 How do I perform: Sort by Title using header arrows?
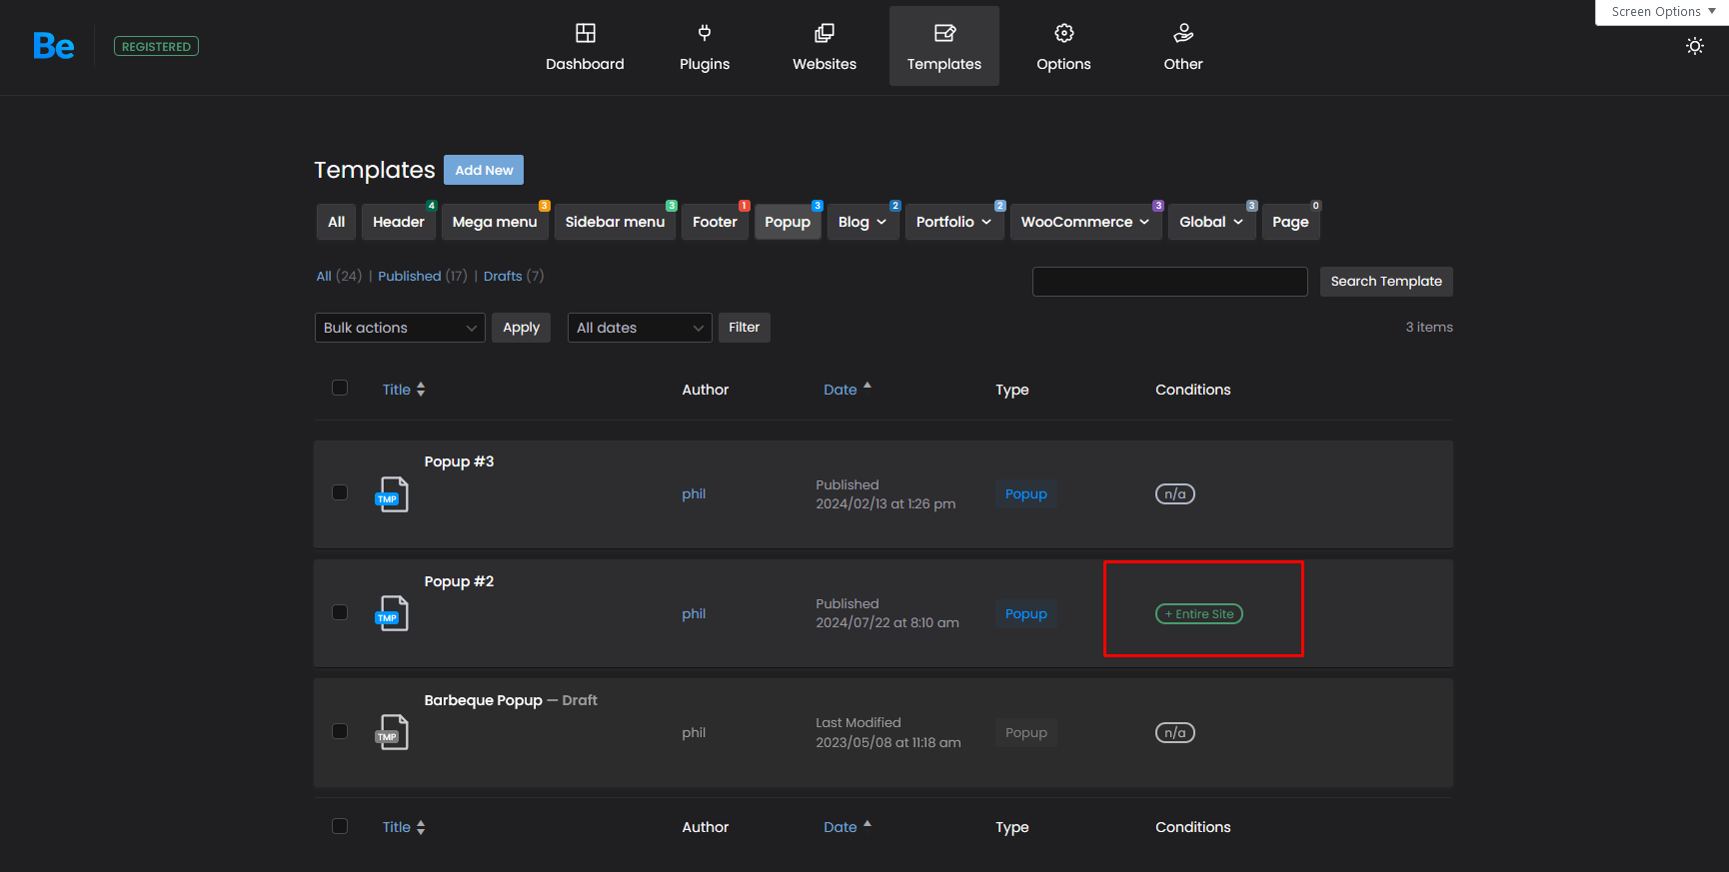pyautogui.click(x=421, y=390)
